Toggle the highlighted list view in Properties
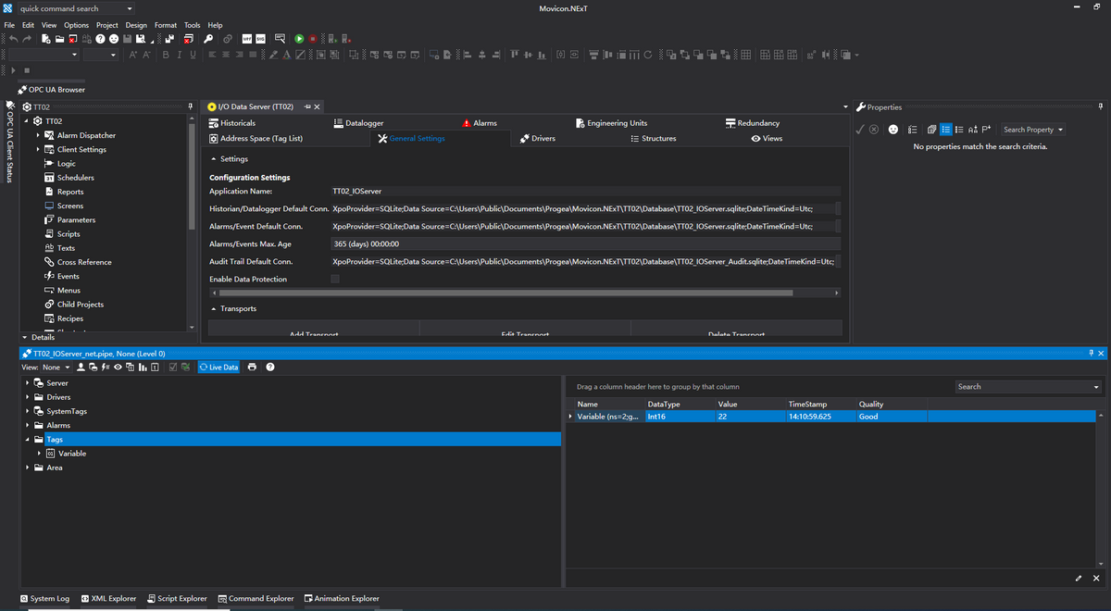The width and height of the screenshot is (1111, 611). click(x=945, y=130)
